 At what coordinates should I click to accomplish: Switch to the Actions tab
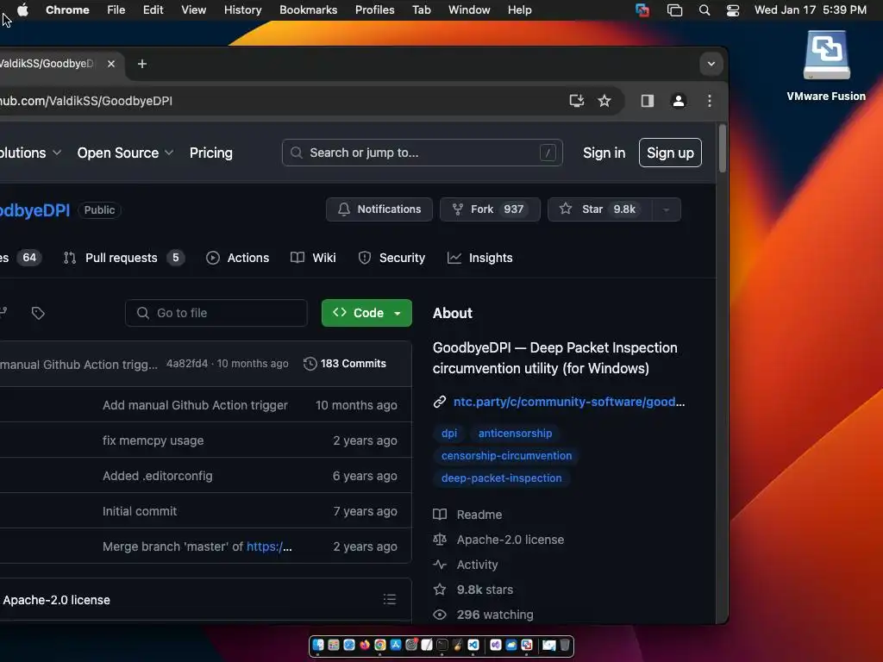click(x=238, y=258)
